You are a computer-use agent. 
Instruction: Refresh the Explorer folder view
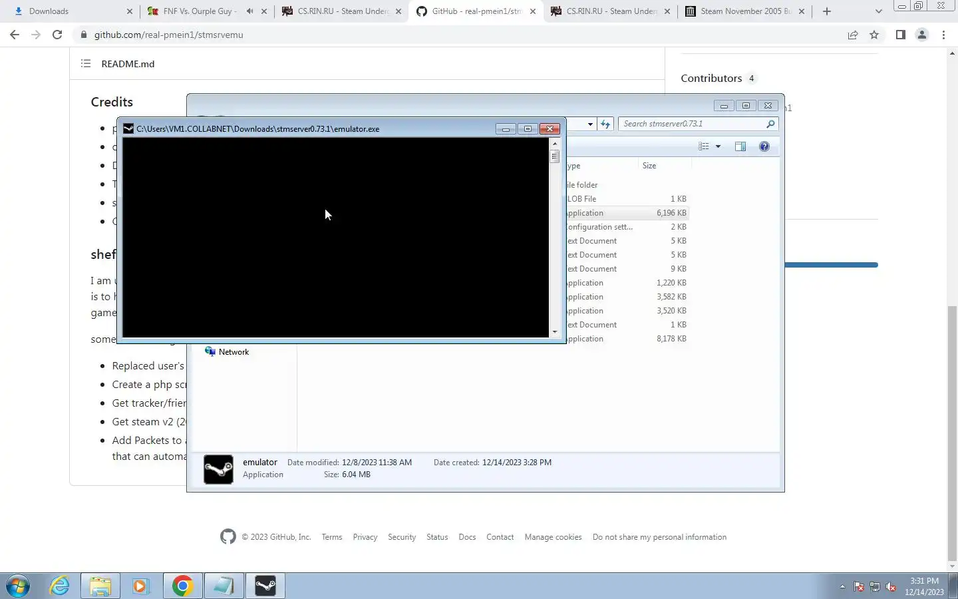coord(605,124)
